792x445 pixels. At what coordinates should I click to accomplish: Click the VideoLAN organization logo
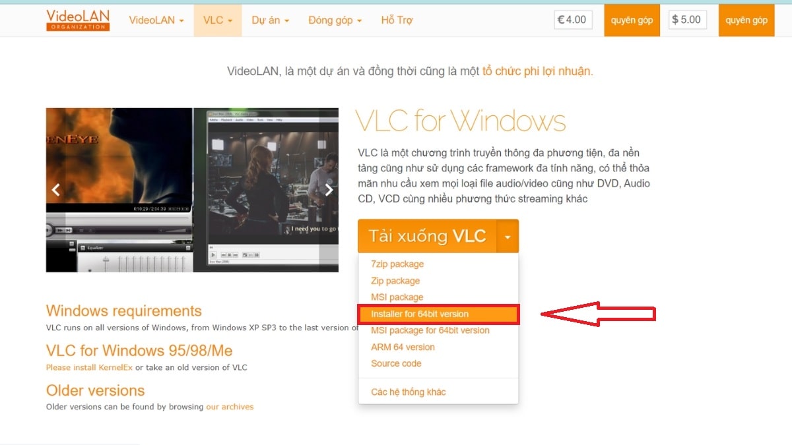pyautogui.click(x=77, y=19)
